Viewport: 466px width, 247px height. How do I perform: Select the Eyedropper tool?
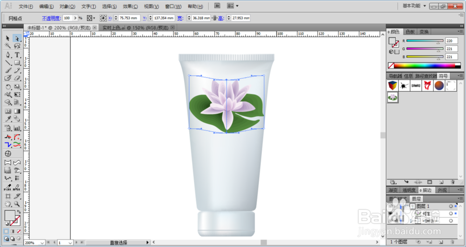[8, 119]
